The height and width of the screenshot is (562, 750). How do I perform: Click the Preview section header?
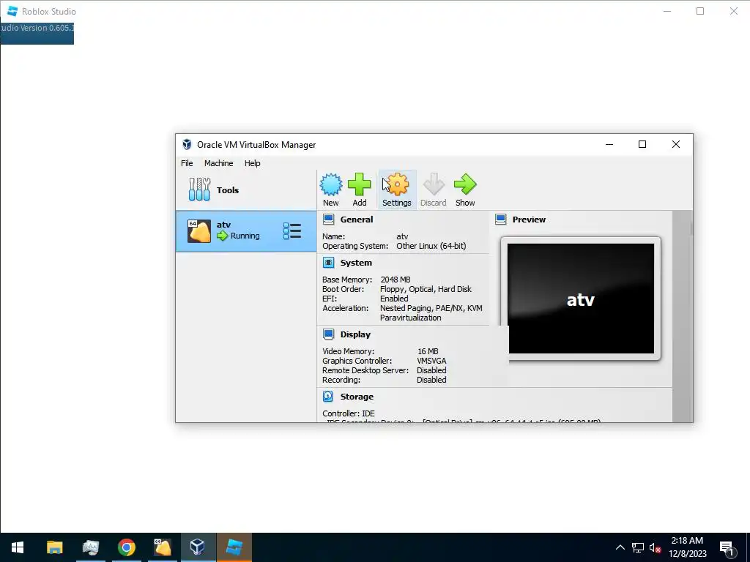point(529,220)
